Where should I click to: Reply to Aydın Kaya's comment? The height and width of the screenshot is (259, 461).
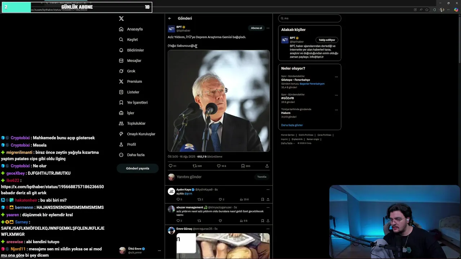click(179, 199)
